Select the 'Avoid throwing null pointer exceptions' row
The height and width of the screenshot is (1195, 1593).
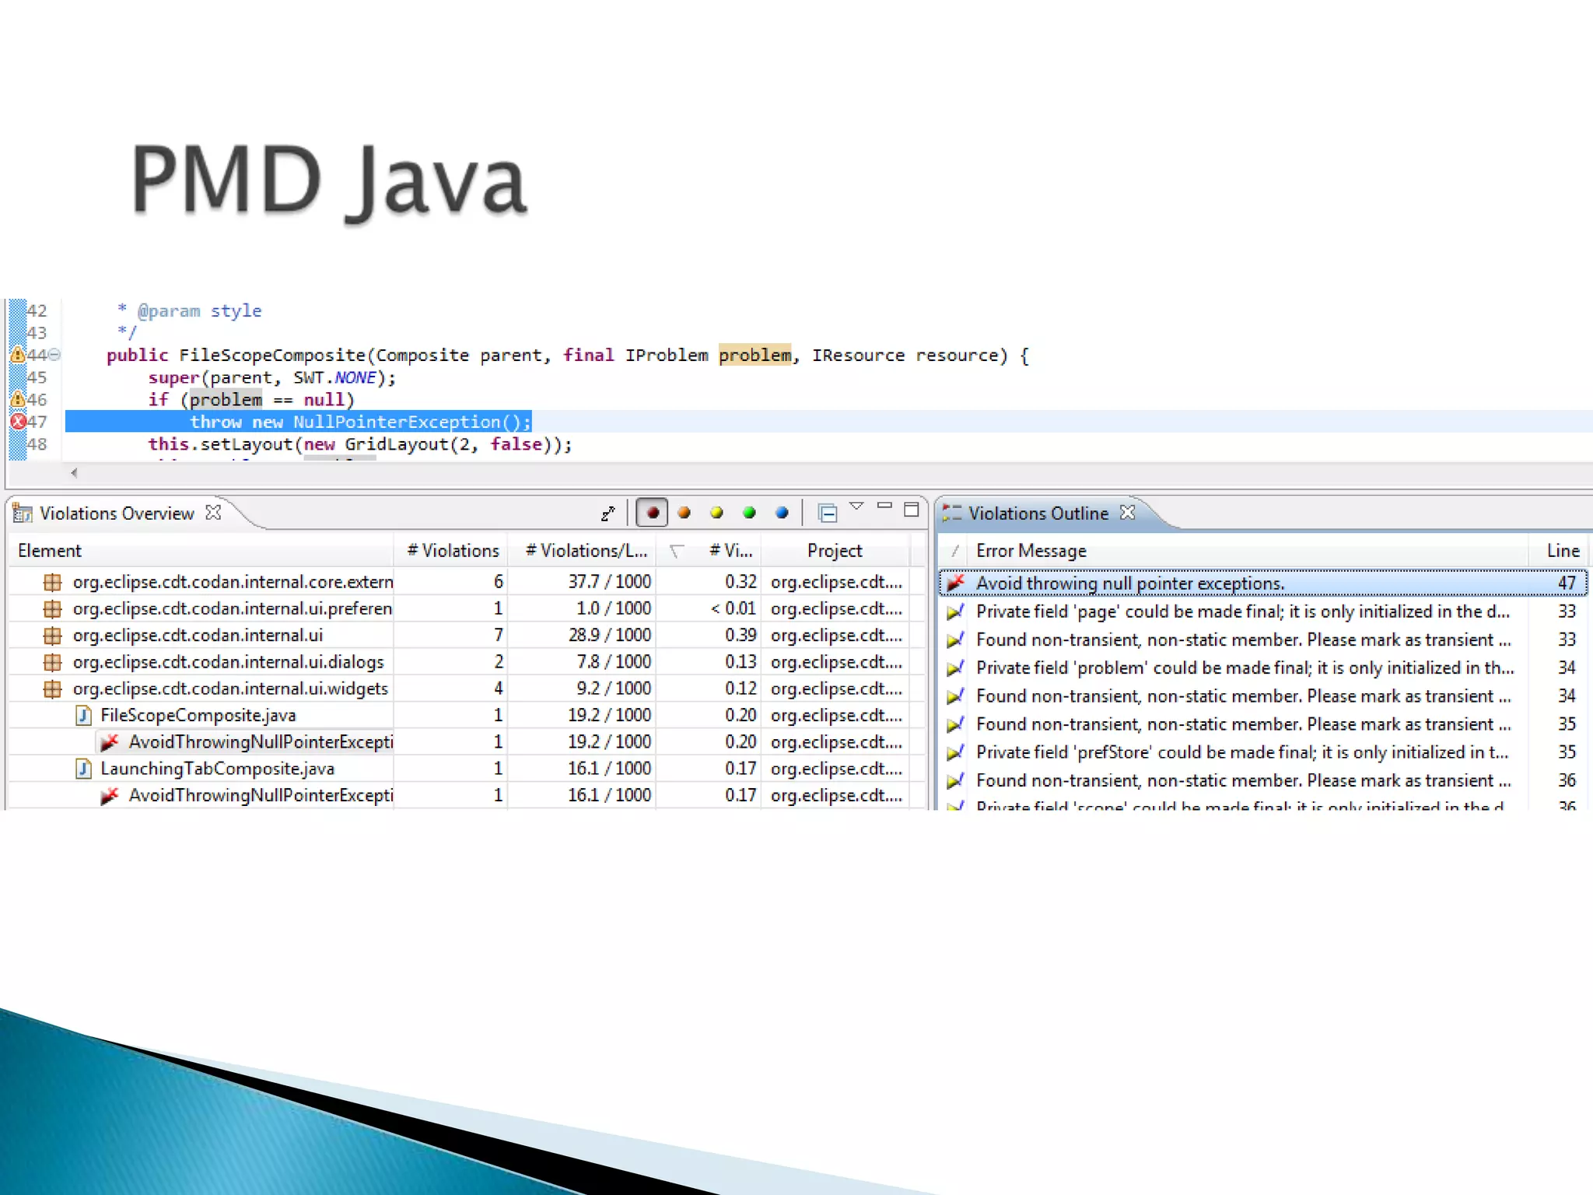[x=1129, y=583]
